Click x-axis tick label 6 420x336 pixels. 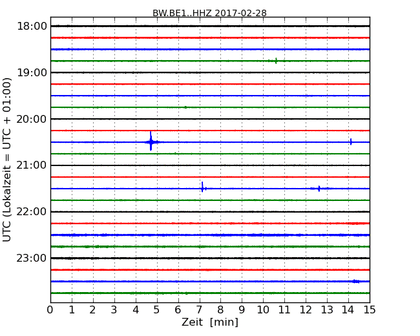(178, 310)
